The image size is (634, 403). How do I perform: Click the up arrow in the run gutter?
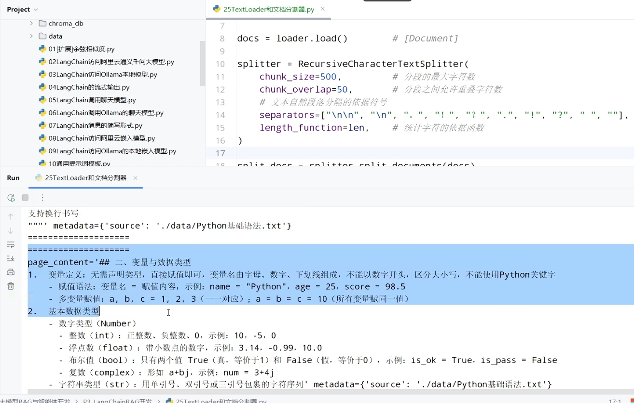point(11,217)
